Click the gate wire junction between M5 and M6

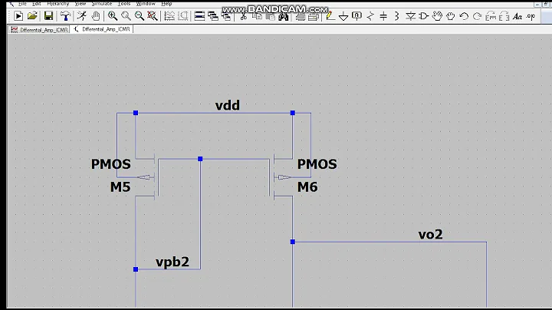(x=200, y=159)
